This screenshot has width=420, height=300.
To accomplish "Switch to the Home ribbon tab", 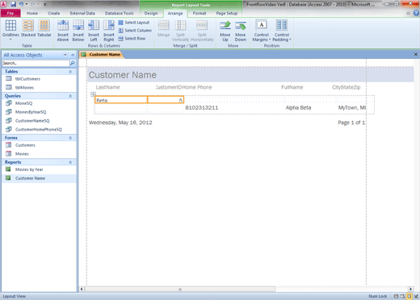I will (x=32, y=13).
